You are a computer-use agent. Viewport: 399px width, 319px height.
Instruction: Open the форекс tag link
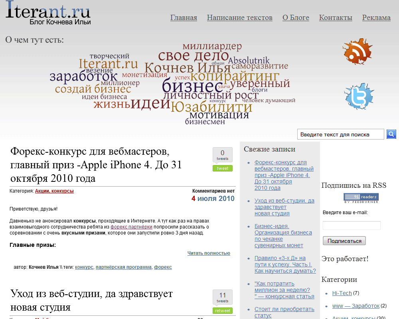point(163,267)
